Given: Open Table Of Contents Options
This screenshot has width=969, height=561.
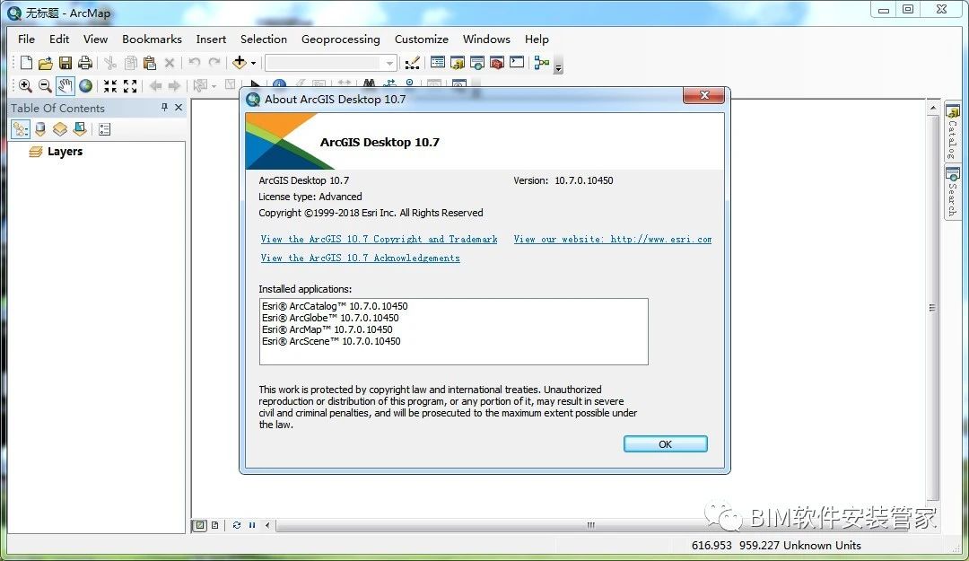Looking at the screenshot, I should point(104,128).
